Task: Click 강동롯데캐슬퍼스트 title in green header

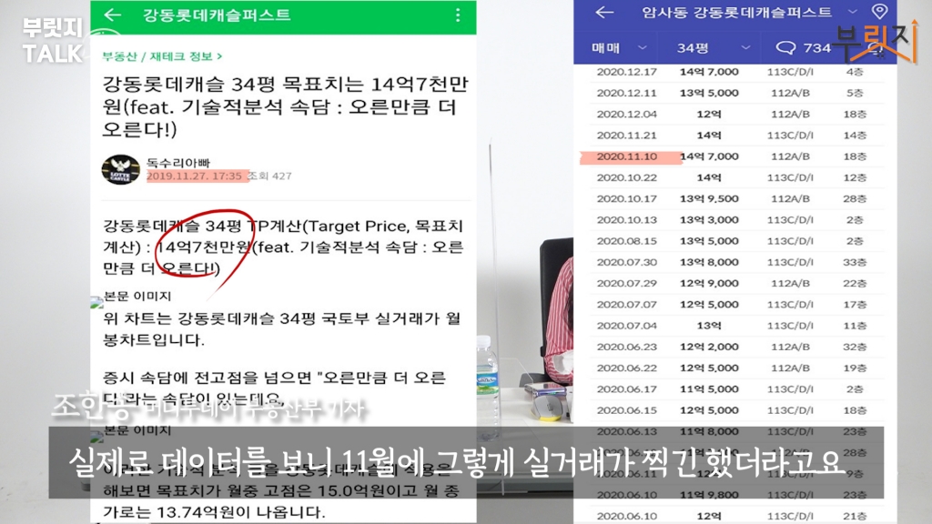Action: point(217,15)
